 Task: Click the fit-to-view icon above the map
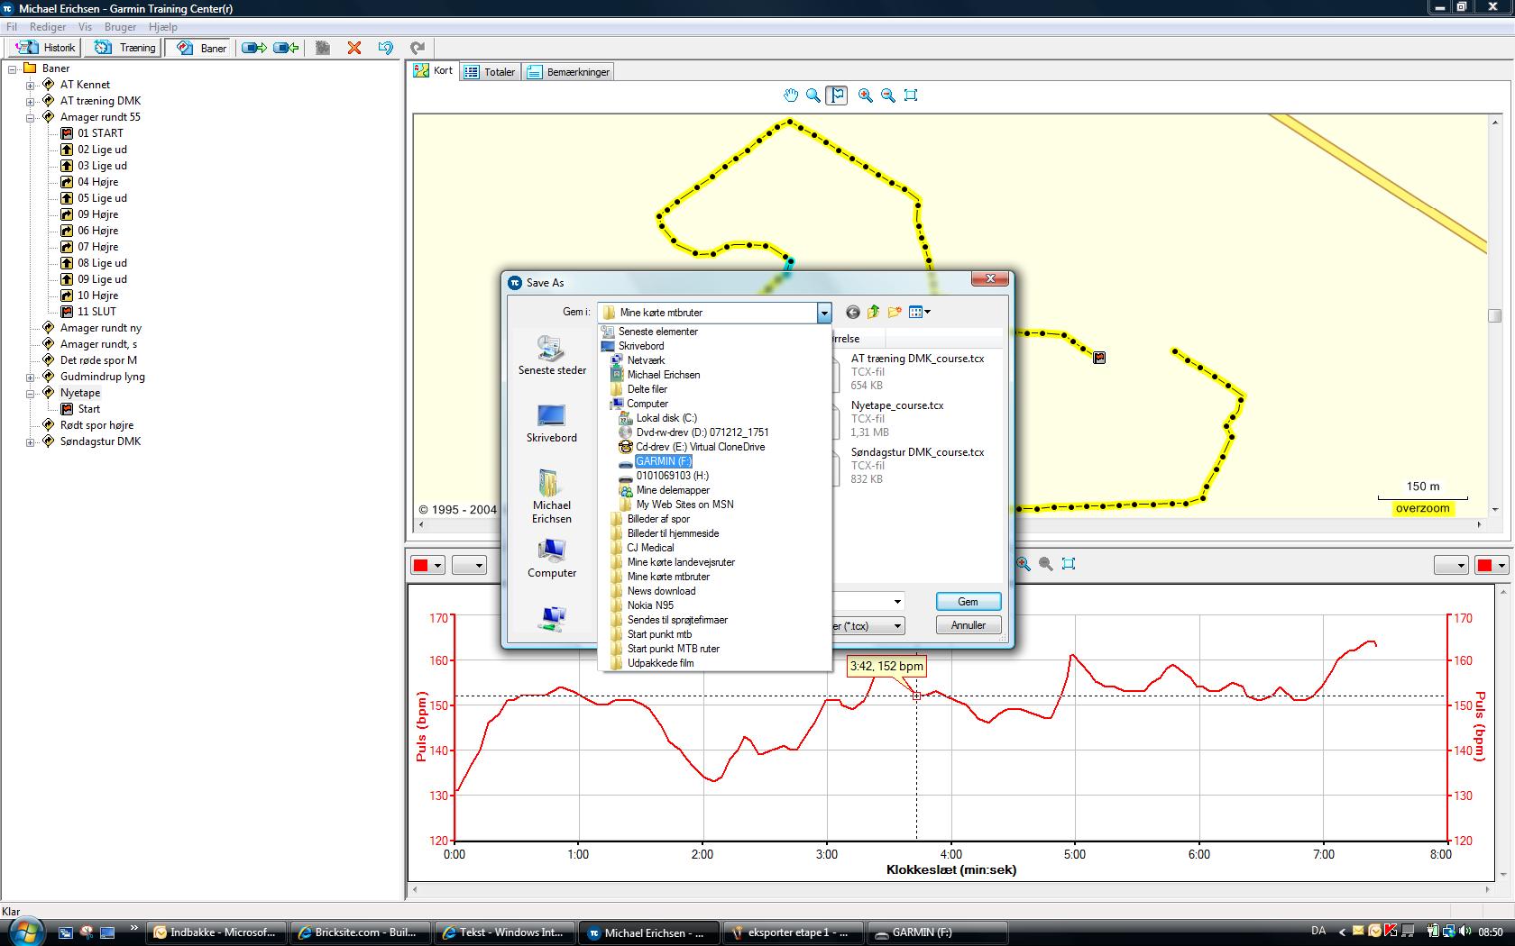coord(911,96)
